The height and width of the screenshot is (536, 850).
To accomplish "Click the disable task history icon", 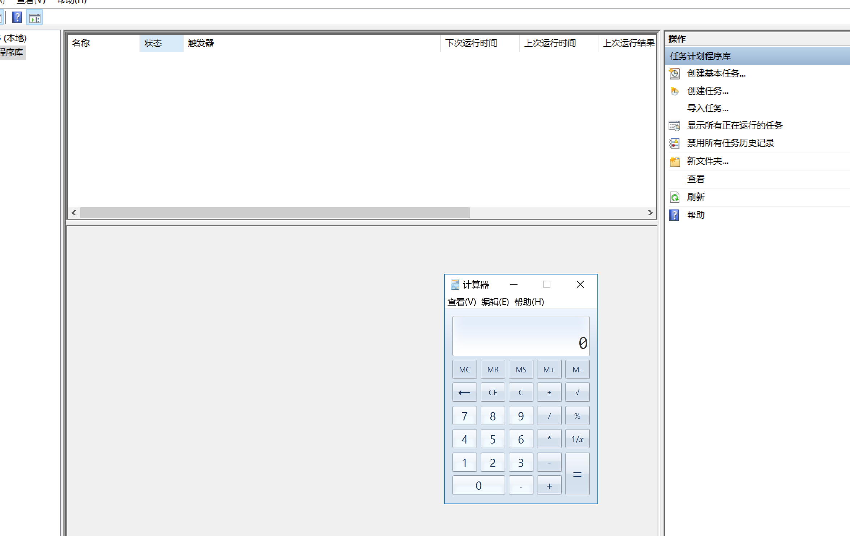I will 674,143.
